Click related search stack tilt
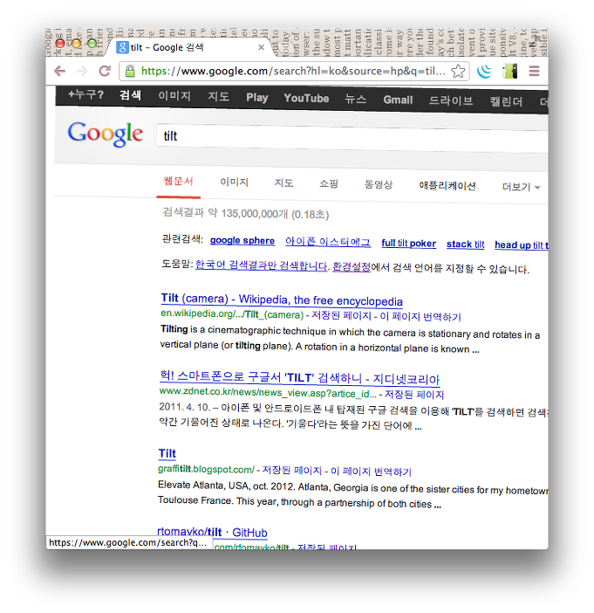 pos(465,245)
